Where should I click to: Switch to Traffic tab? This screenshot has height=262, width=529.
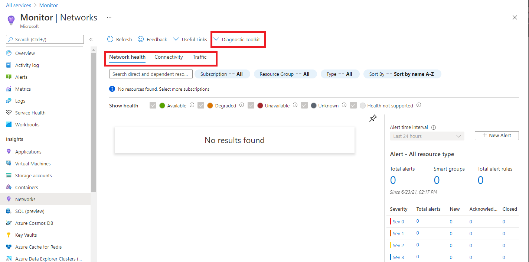[x=200, y=57]
